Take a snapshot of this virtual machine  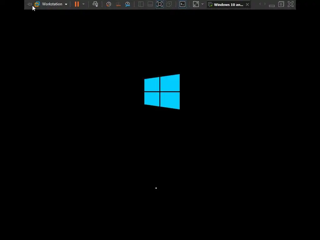coord(108,4)
